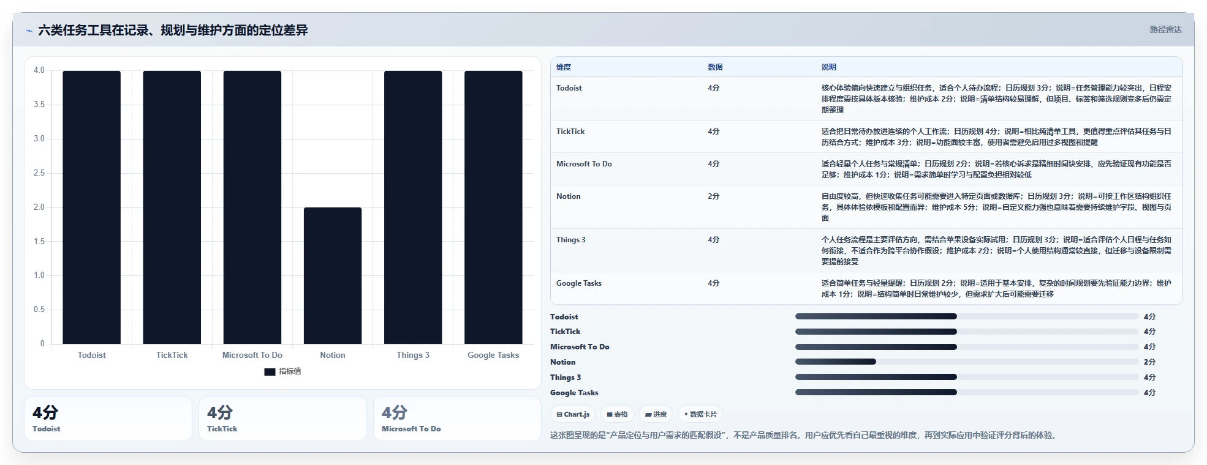Open the Microsoft To Do 4分 summary card
The image size is (1207, 465).
457,418
